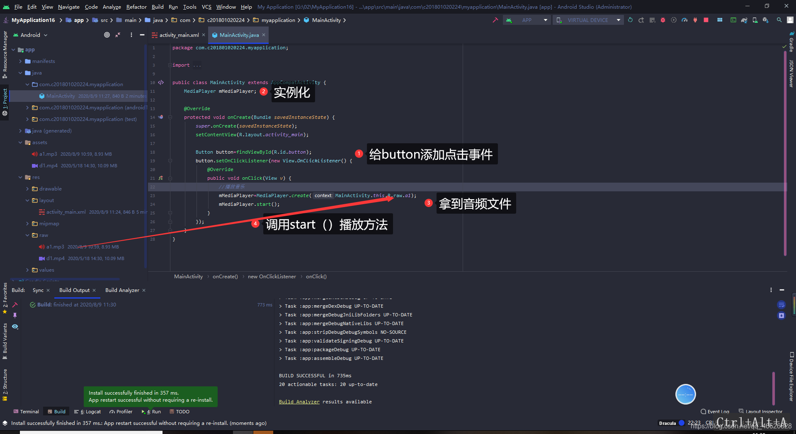Screen dimensions: 796x434
Task: Open Build panel three-dot options menu
Action: point(771,290)
